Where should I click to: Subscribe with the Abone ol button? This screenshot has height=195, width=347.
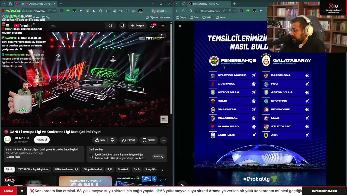coord(42,140)
